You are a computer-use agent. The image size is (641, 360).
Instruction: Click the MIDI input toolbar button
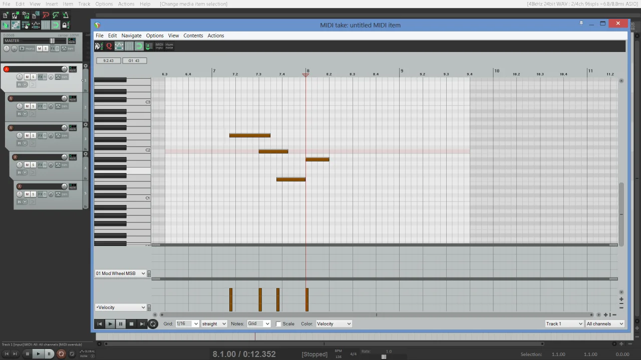[159, 46]
